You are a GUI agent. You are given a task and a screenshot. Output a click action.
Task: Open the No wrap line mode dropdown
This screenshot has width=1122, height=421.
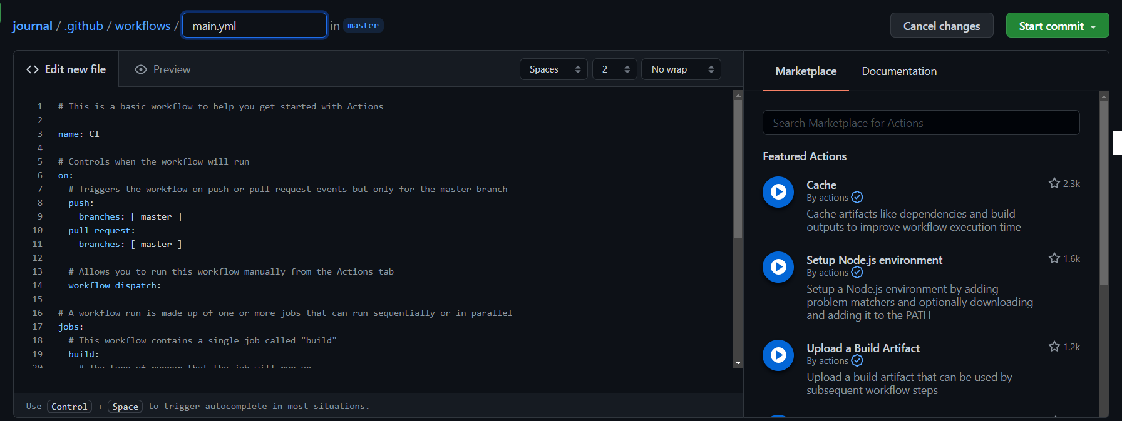[x=681, y=69]
